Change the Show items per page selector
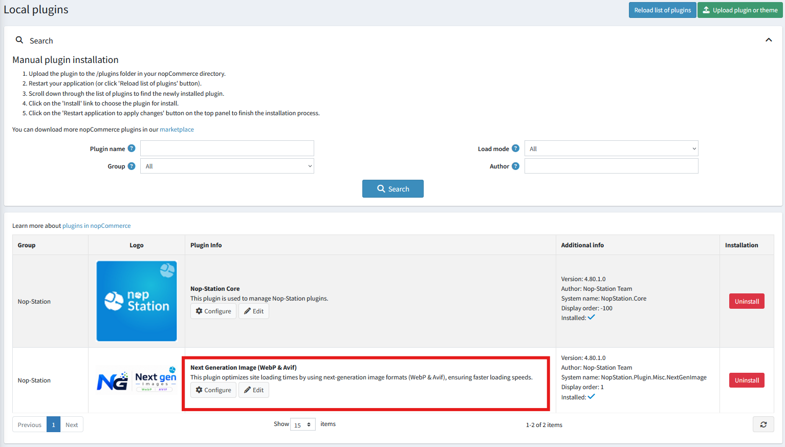The height and width of the screenshot is (447, 785). (303, 424)
